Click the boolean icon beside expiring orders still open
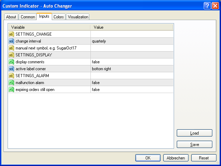The width and height of the screenshot is (221, 166). [x=11, y=90]
